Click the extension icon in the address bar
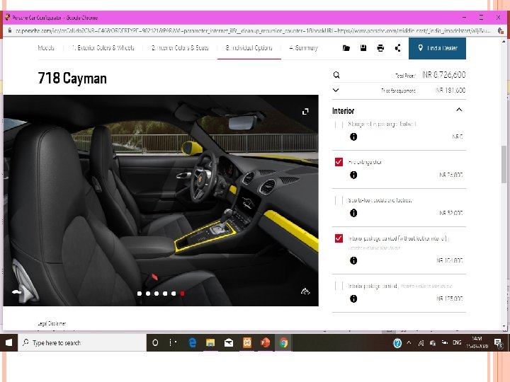This screenshot has height=382, width=510. [501, 30]
